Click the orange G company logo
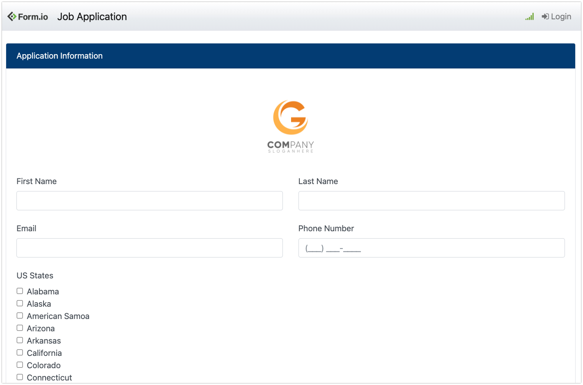 [290, 118]
